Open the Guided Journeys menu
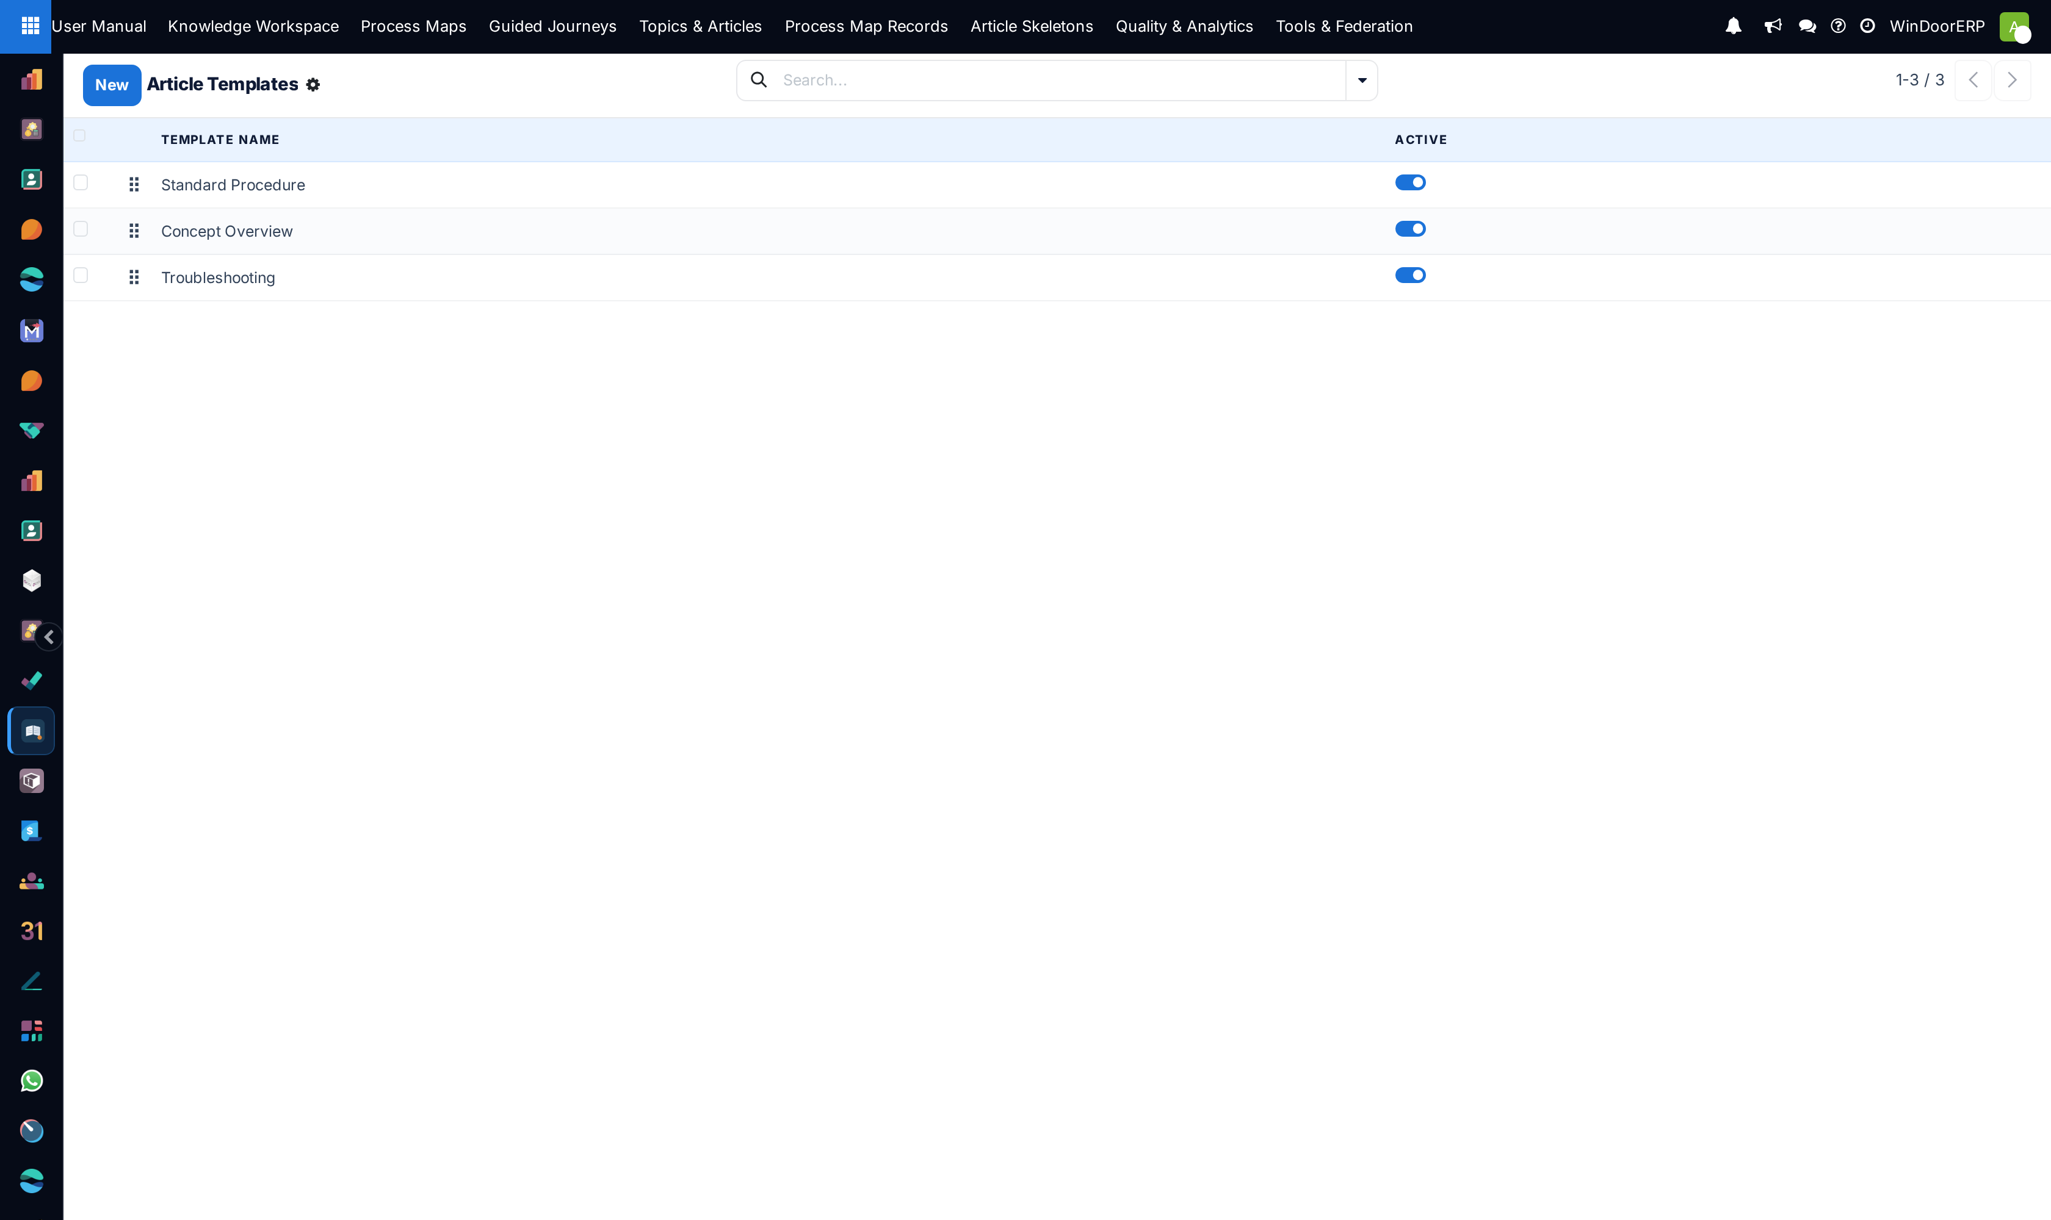2051x1220 pixels. click(x=553, y=26)
